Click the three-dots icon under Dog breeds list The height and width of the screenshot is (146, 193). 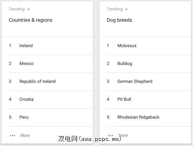(111, 136)
